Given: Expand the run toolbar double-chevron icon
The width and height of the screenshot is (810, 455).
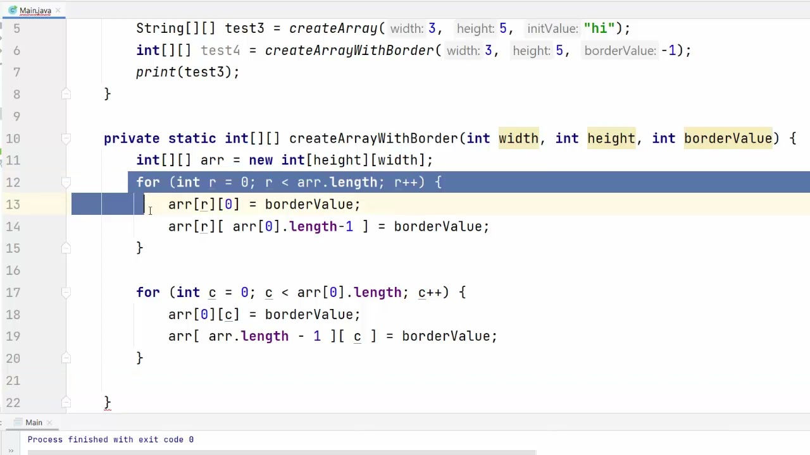Looking at the screenshot, I should [11, 451].
